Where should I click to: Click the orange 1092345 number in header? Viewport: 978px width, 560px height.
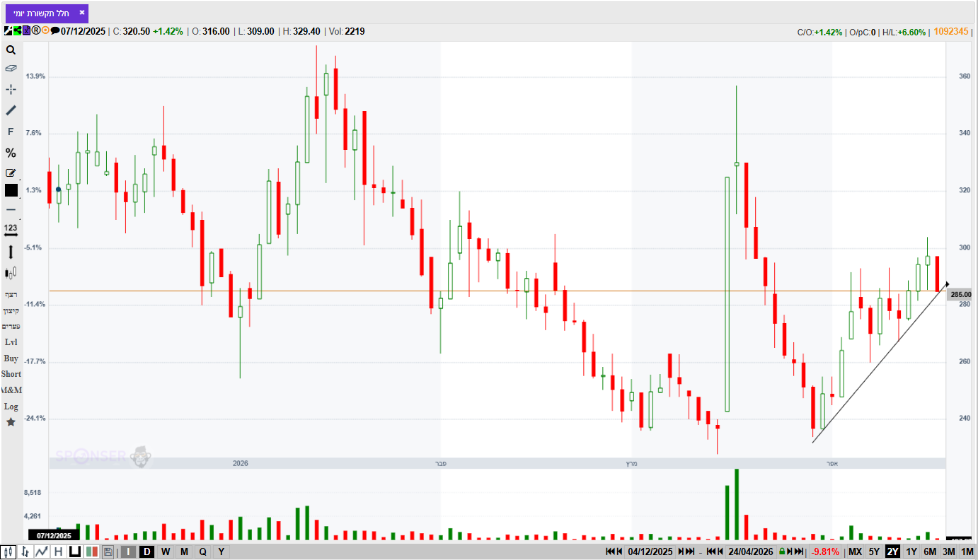(951, 31)
